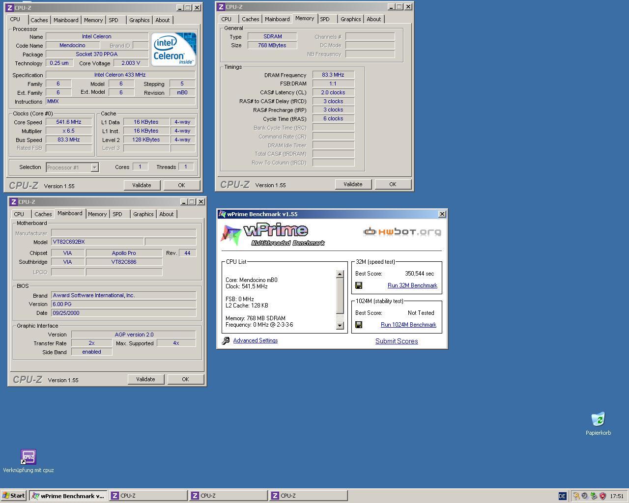Viewport: 629px width, 503px height.
Task: Click the BIOS date 09/25/2000 field
Action: click(x=124, y=313)
